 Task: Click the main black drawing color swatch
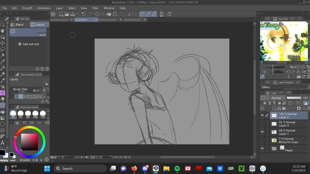coord(3,152)
